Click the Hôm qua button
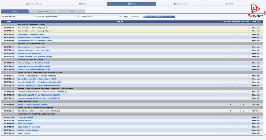Viewport: 266px width, 140px height. (x=150, y=17)
